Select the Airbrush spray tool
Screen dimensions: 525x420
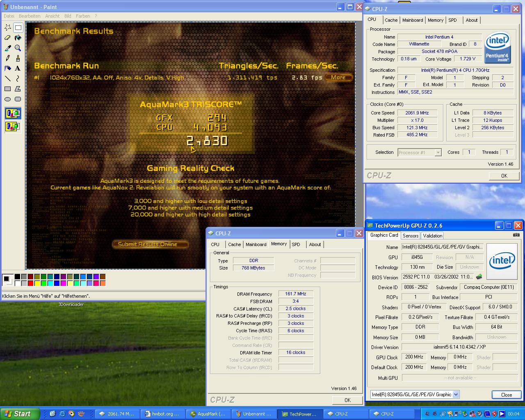[x=7, y=68]
